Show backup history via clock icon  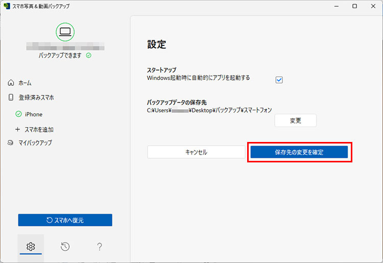(x=65, y=247)
